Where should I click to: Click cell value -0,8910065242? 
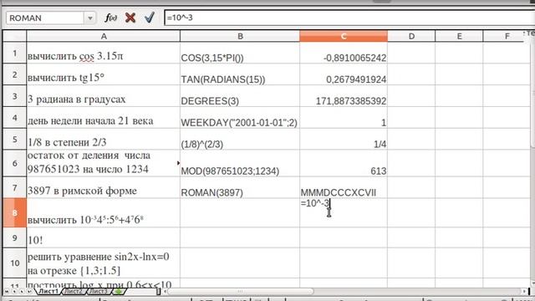[344, 54]
